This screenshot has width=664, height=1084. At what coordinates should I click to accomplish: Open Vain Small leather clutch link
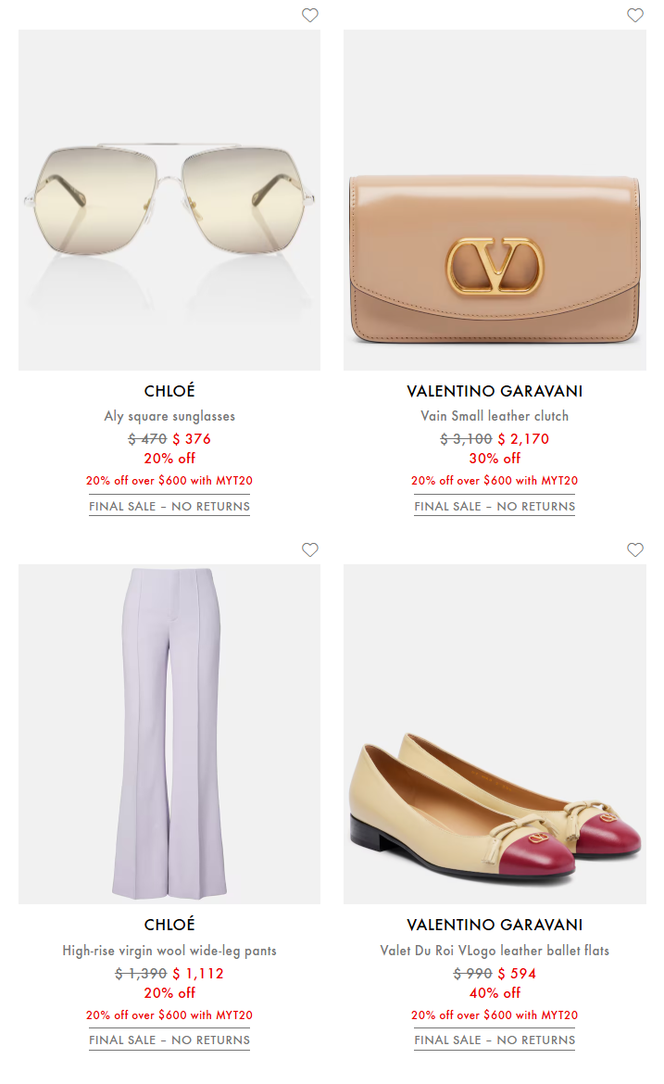(495, 416)
